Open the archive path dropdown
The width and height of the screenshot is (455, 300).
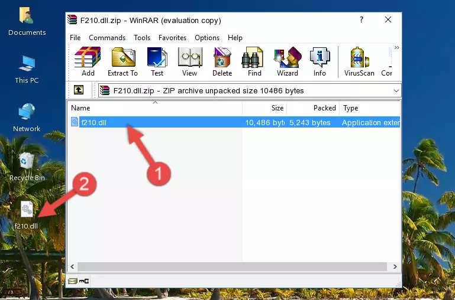pos(396,90)
